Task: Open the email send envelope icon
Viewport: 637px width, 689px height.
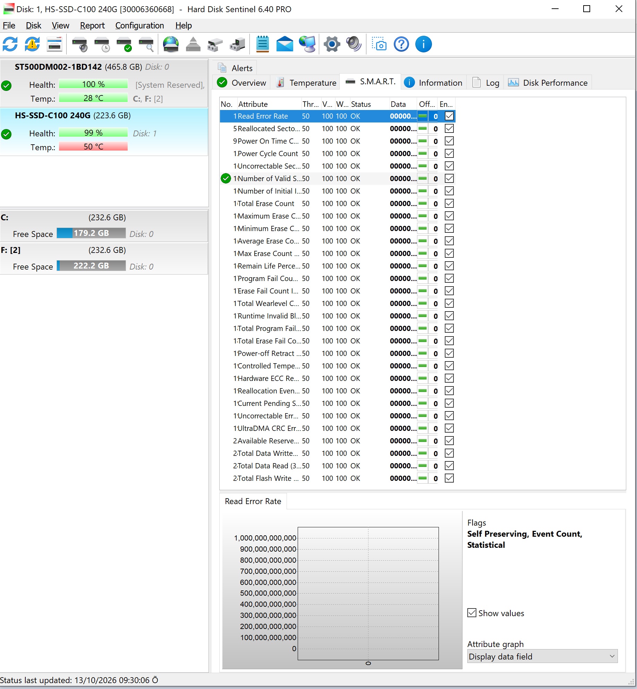Action: 284,44
